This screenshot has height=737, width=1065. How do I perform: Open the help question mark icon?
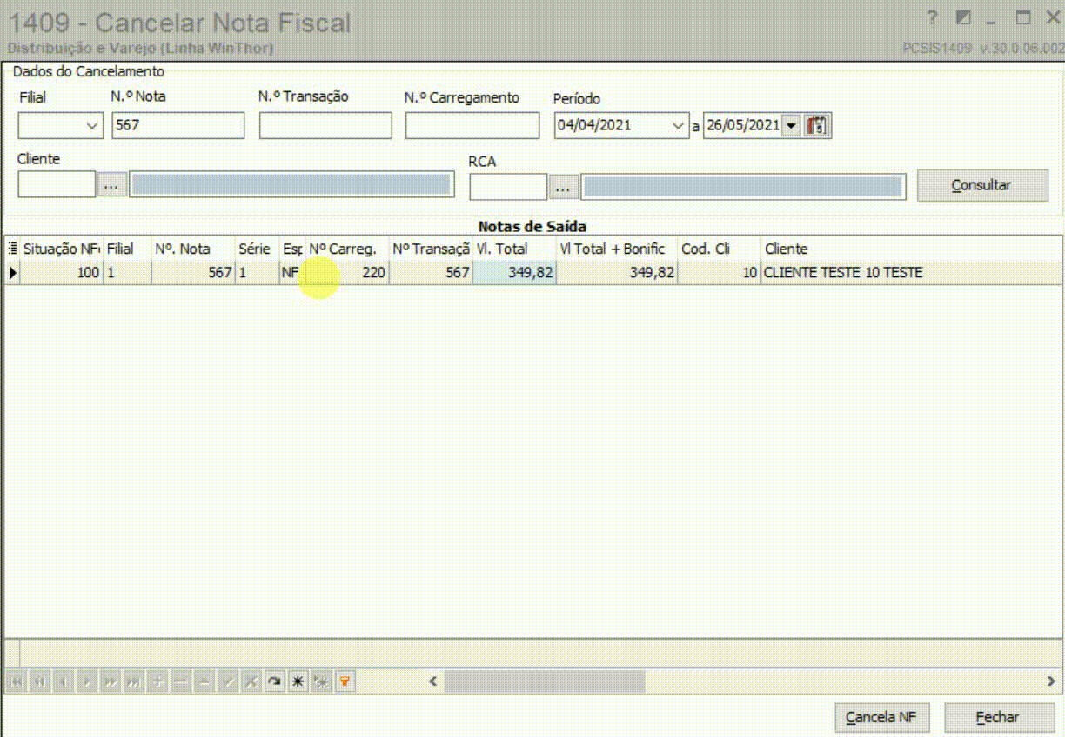click(x=932, y=17)
